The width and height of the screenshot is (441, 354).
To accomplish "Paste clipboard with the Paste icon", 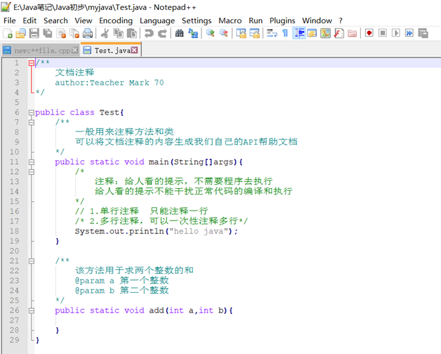I will 131,33.
